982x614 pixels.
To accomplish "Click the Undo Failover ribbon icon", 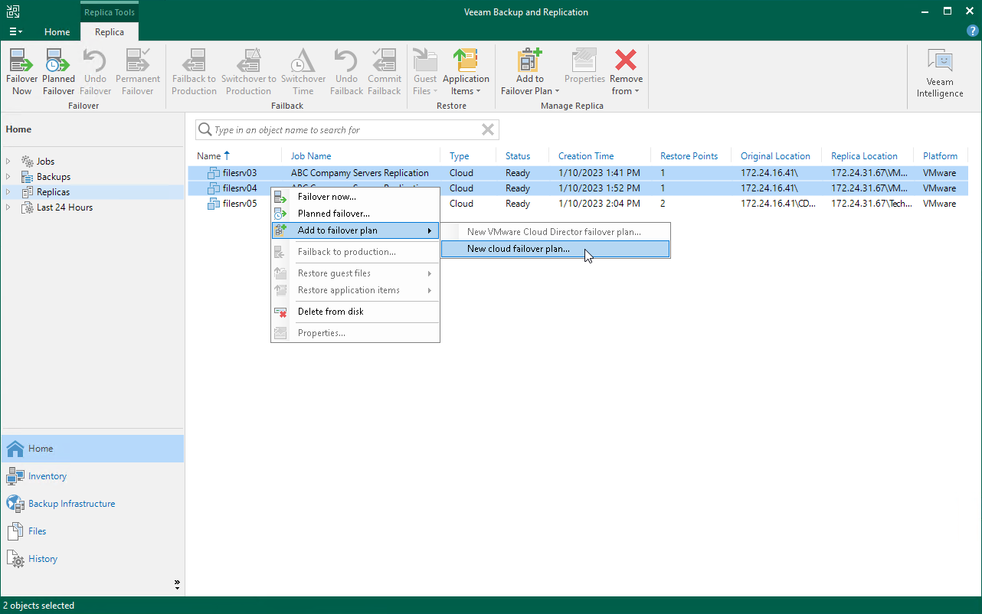I will [x=94, y=69].
